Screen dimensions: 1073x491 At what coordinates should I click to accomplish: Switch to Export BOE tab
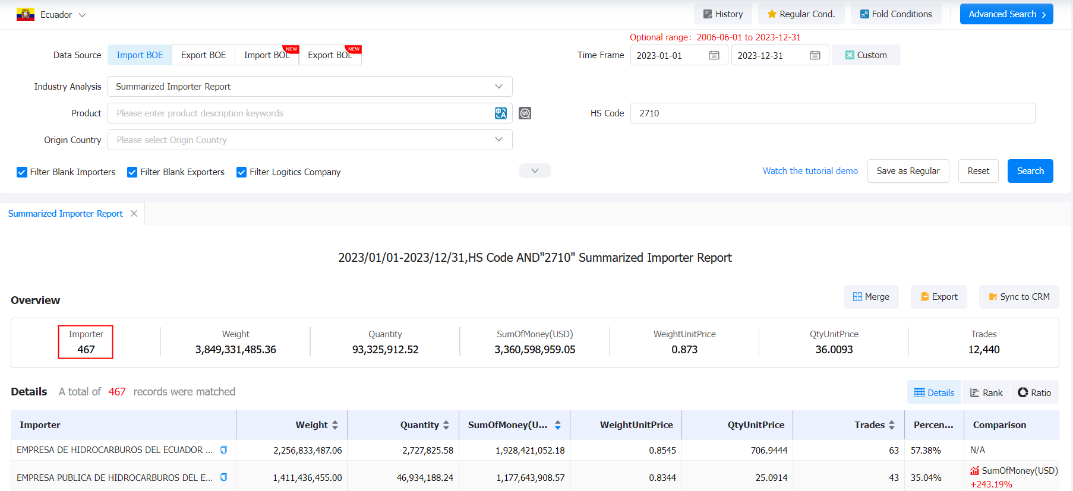203,55
